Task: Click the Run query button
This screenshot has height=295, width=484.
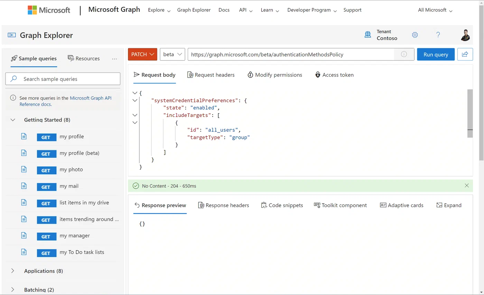Action: 436,54
